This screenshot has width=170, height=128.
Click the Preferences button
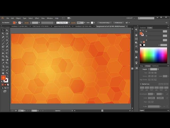coord(118,23)
